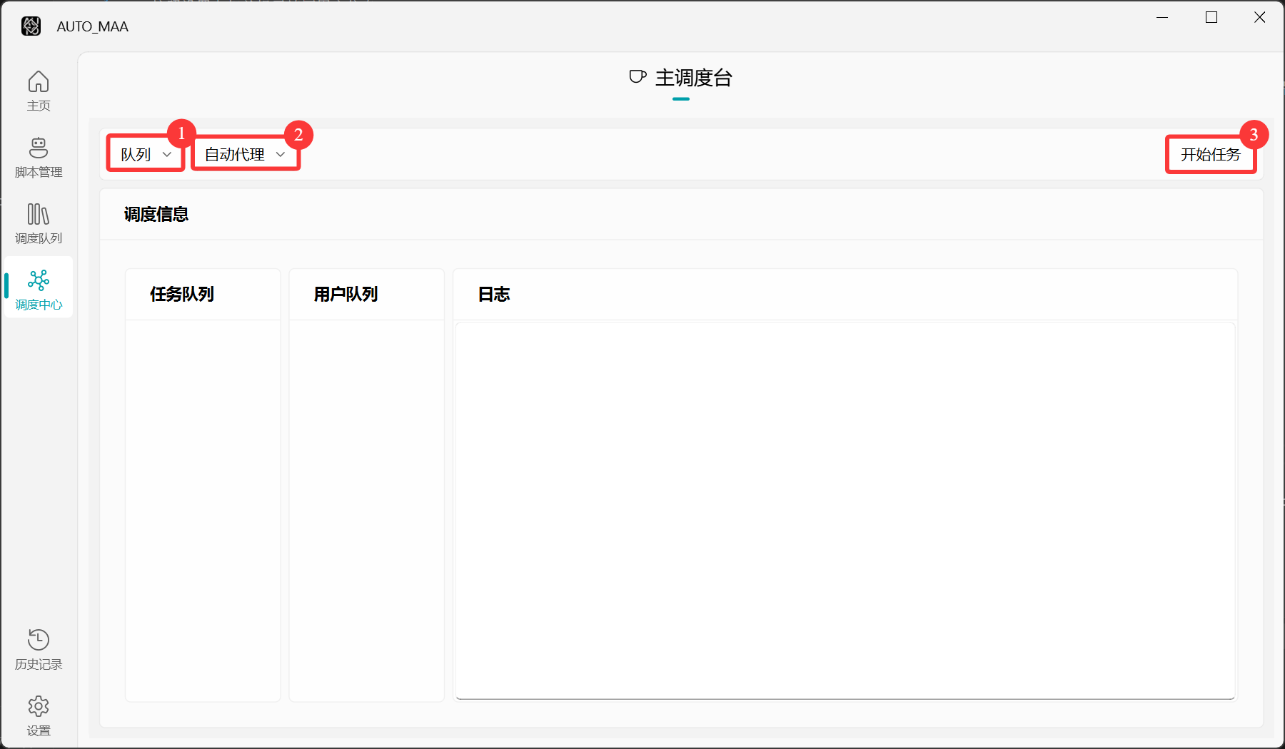1285x749 pixels.
Task: Open the 调度队列 sidebar page
Action: pos(39,223)
